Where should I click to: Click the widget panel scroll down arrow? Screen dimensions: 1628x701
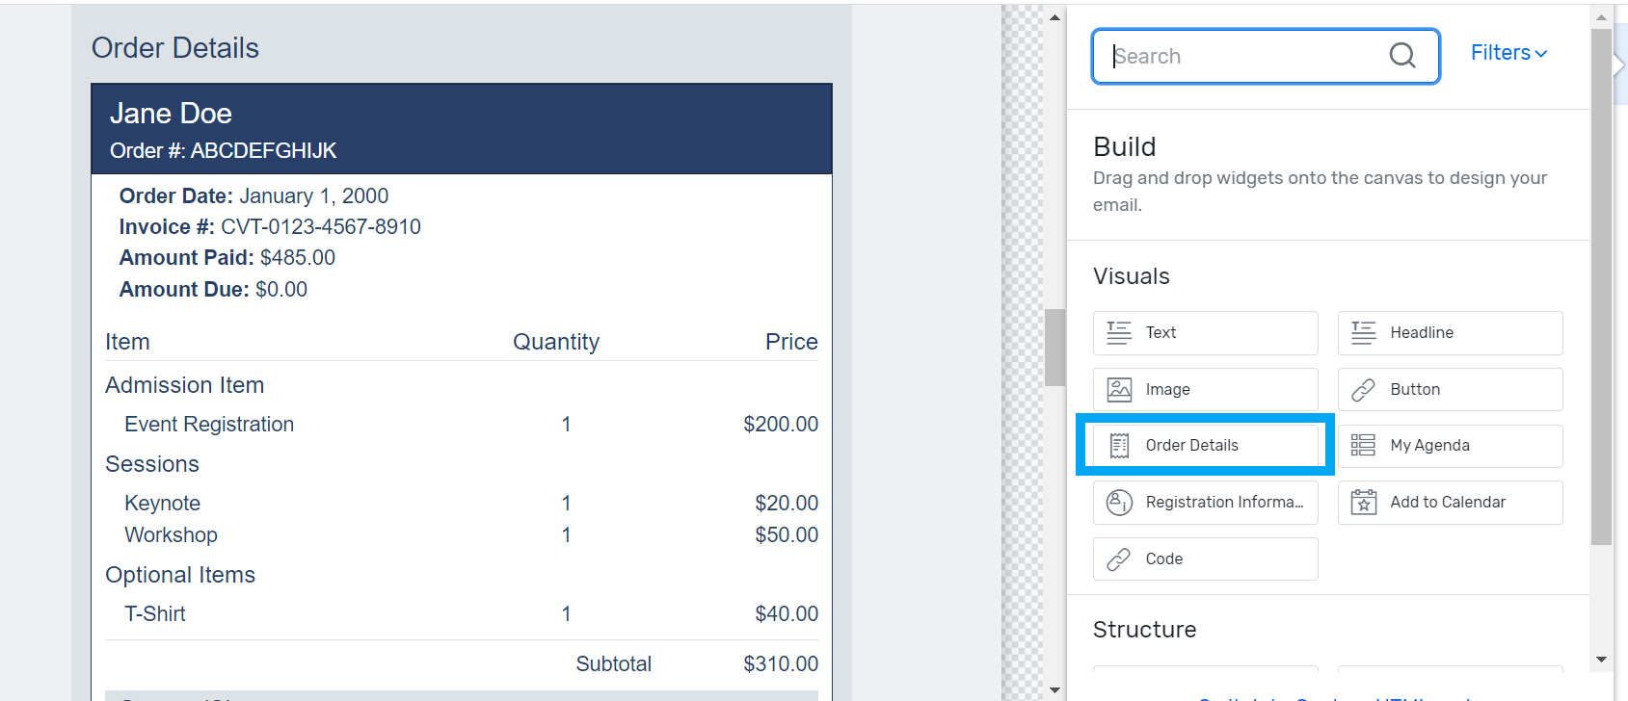tap(1602, 660)
